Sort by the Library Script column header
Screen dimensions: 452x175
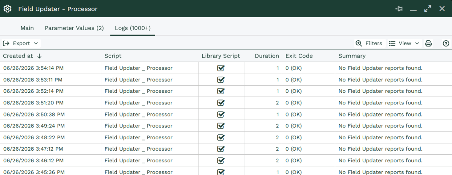coord(221,56)
